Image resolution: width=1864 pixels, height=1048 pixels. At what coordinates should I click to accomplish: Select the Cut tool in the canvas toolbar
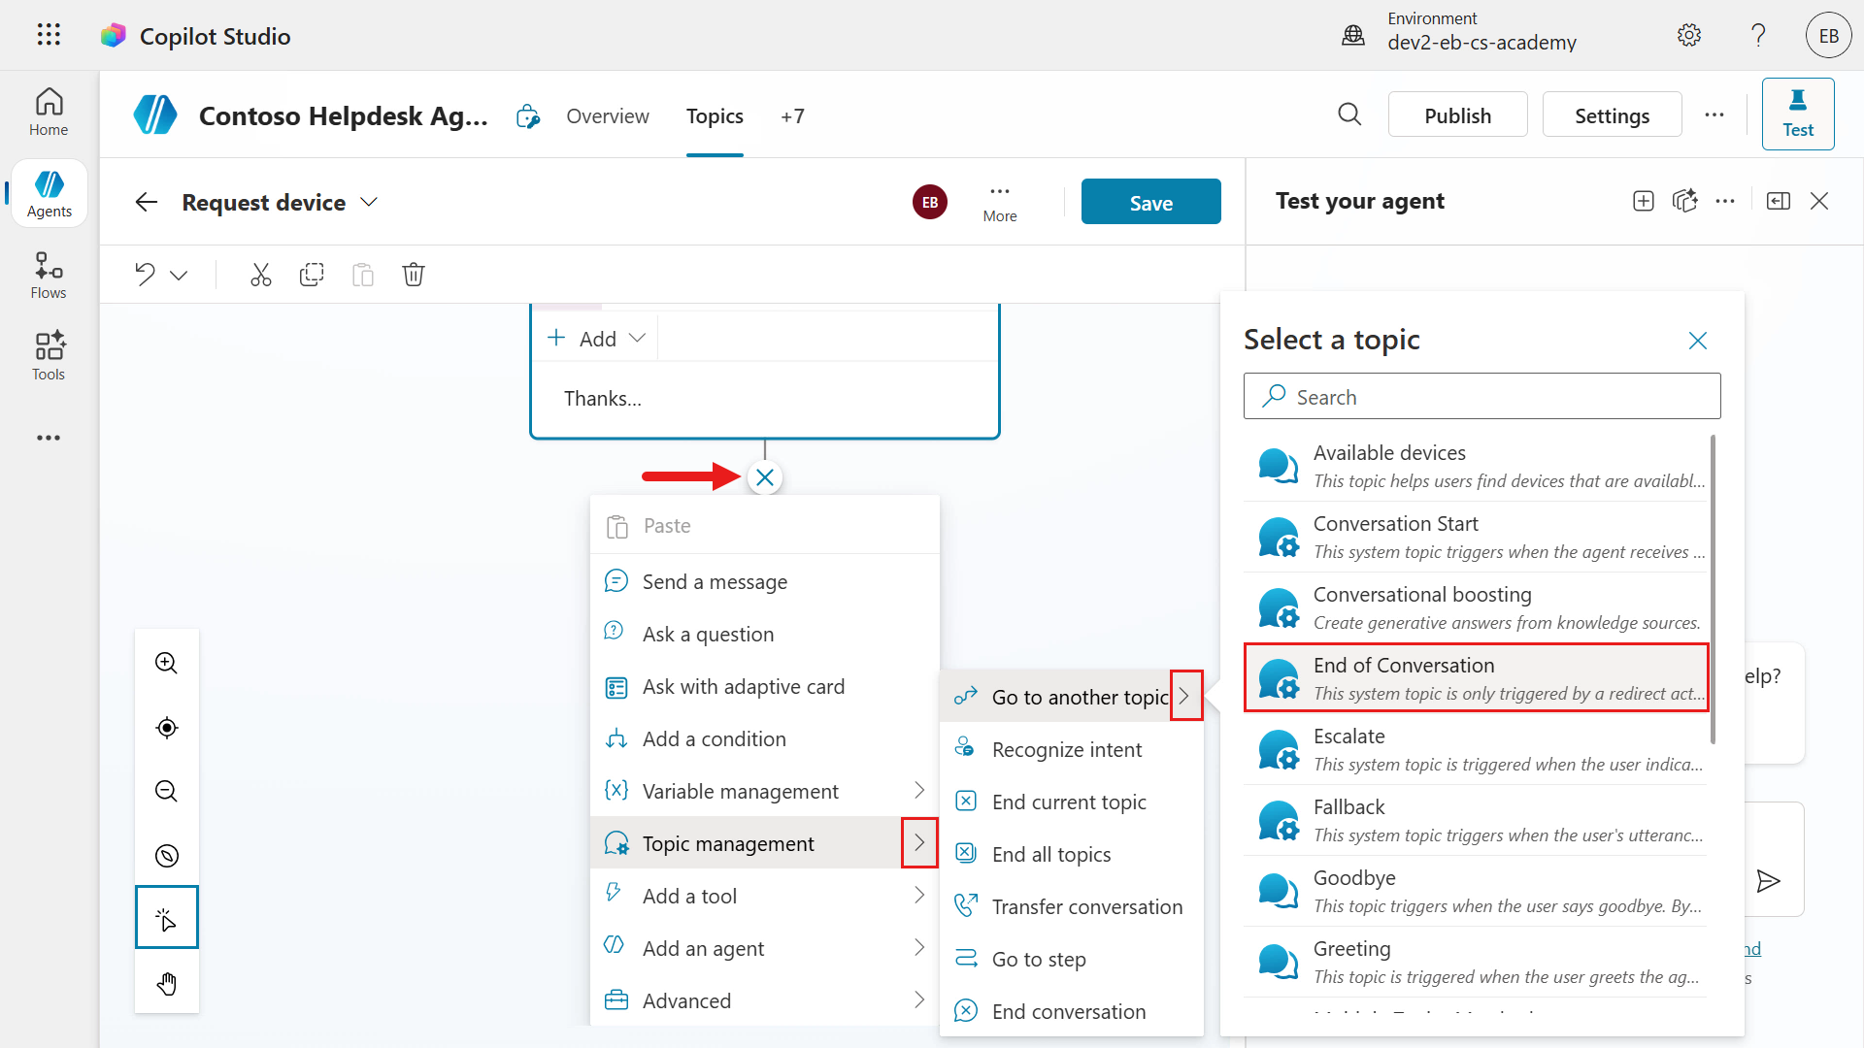click(x=260, y=275)
